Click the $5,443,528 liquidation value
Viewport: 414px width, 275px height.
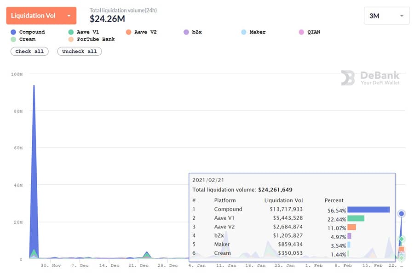point(288,218)
